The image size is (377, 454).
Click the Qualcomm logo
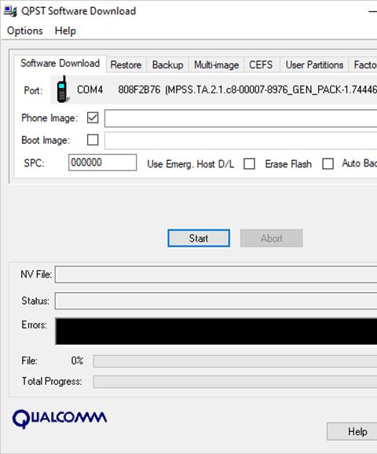tap(60, 419)
